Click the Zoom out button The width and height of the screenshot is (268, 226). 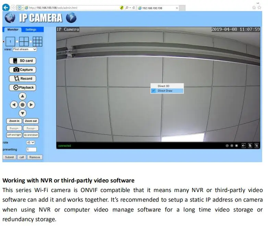(x=31, y=121)
